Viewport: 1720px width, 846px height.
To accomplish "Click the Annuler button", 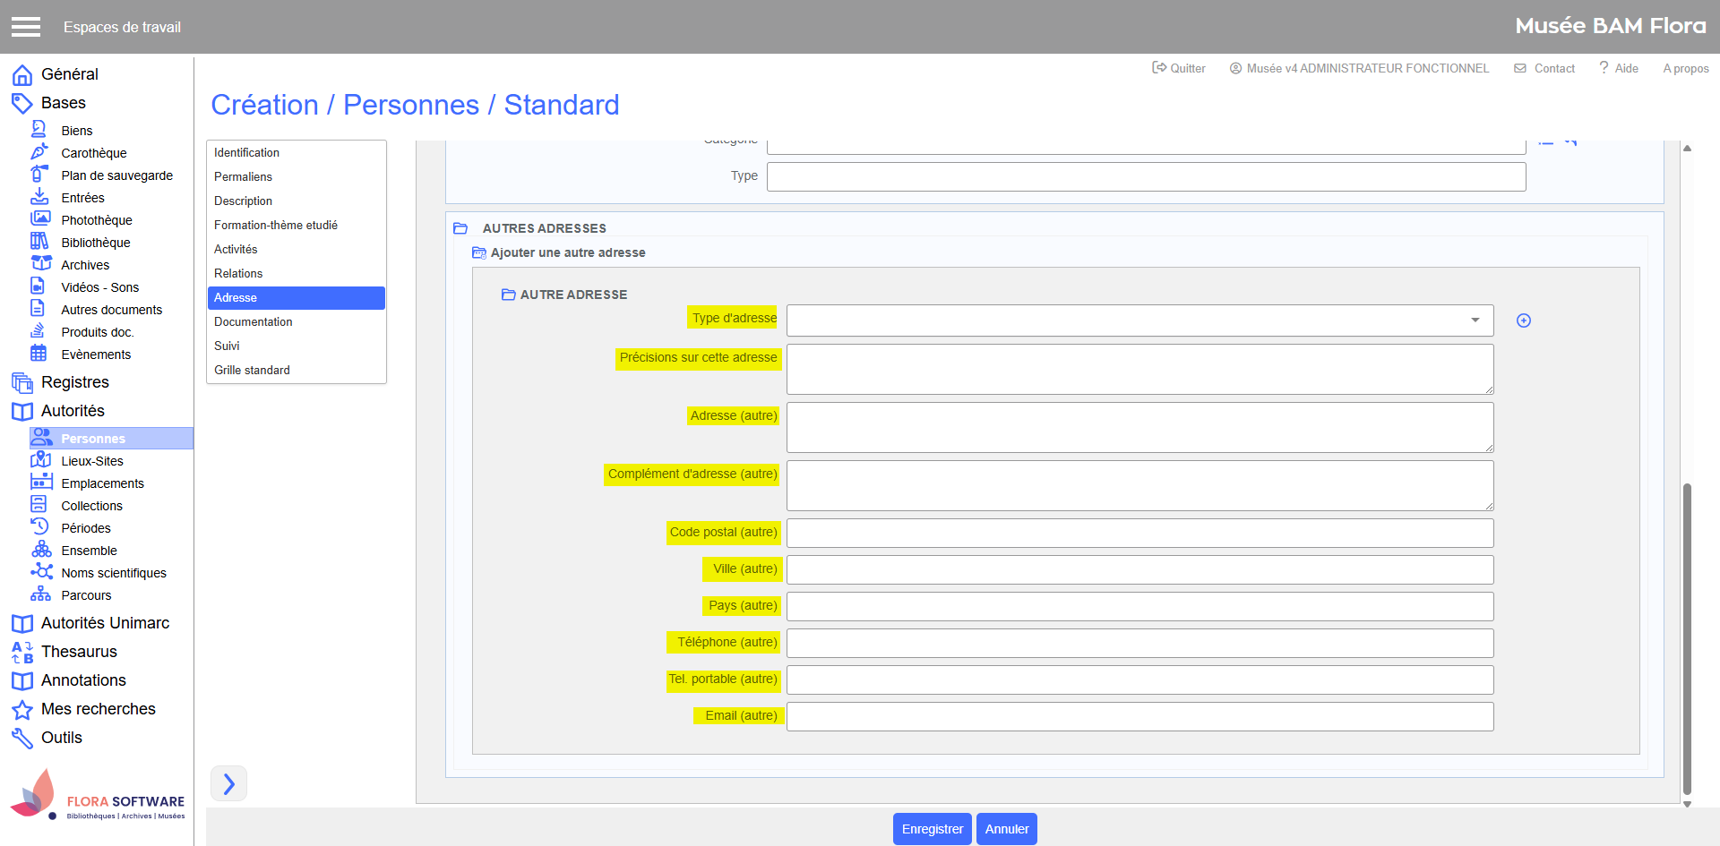I will 1006,829.
